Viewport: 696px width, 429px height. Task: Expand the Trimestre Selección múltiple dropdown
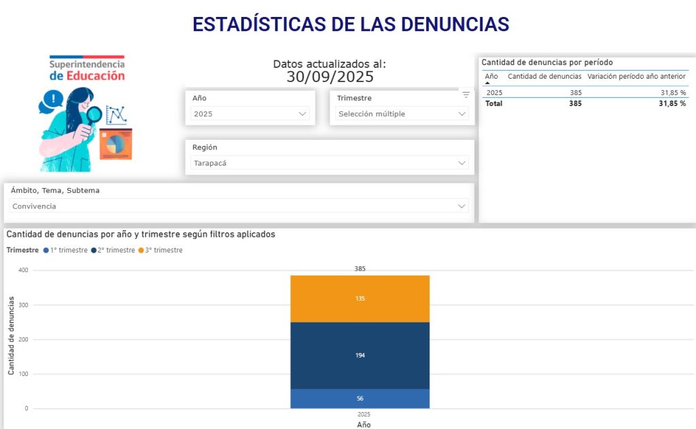click(x=402, y=114)
